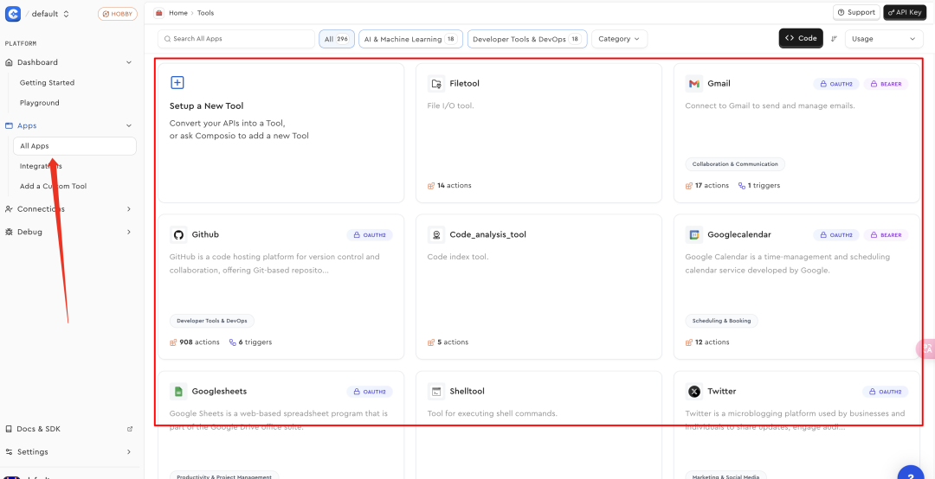Click the Github octocat icon
Screen dimensions: 935x479
point(178,235)
